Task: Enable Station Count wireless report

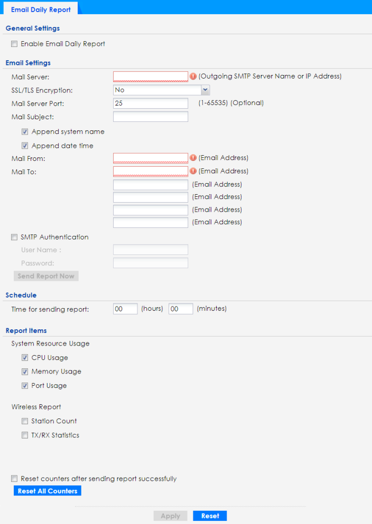Action: point(25,421)
